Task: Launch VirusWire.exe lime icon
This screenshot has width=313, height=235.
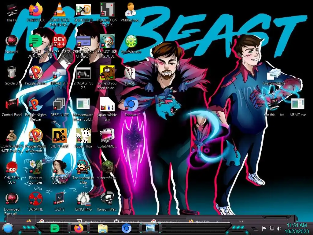Action: point(131,43)
